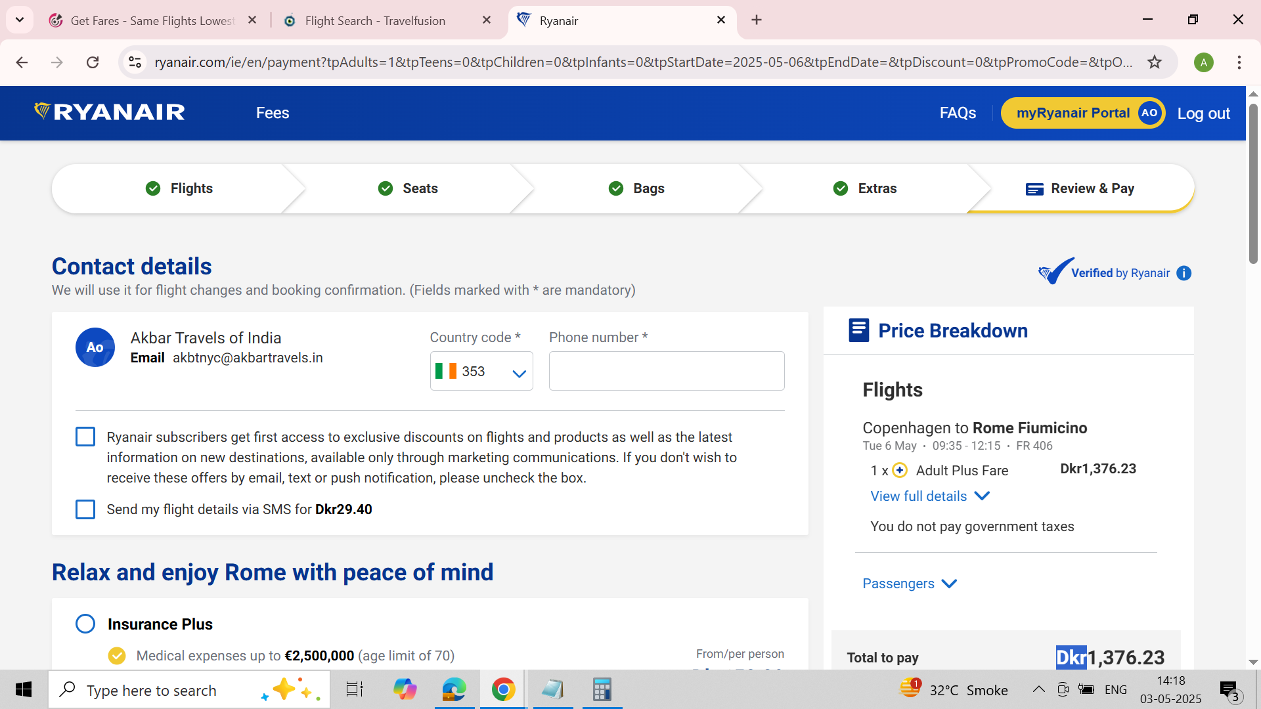
Task: Enable Send my flight details via SMS
Action: coord(85,509)
